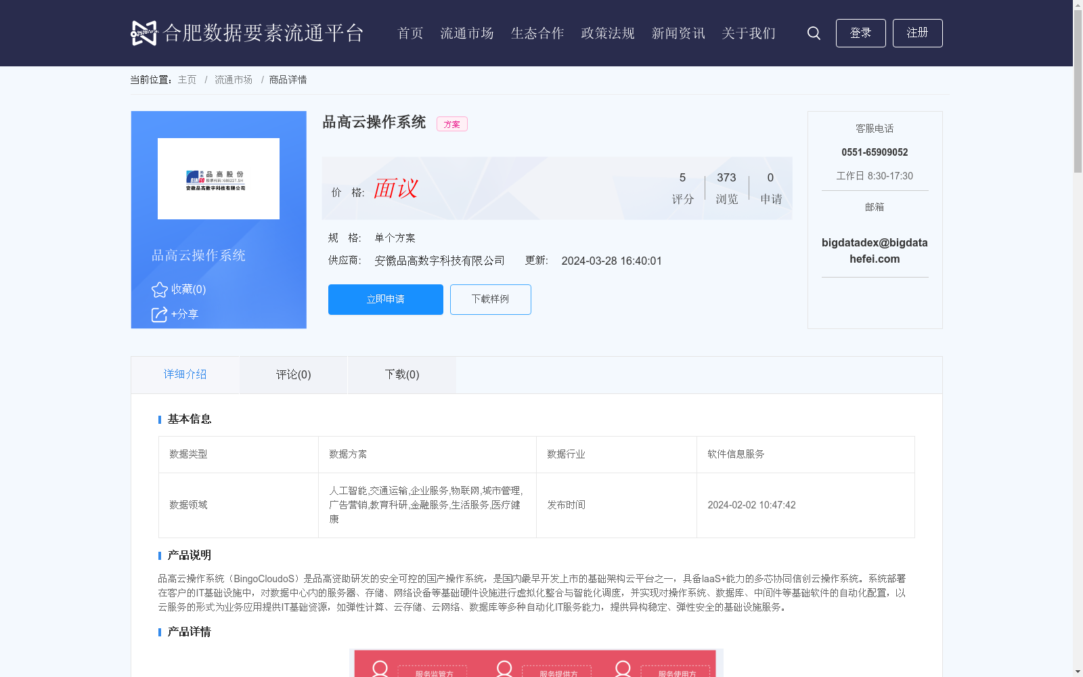Click the update time 2024-03-28 16:40:01

pyautogui.click(x=611, y=261)
